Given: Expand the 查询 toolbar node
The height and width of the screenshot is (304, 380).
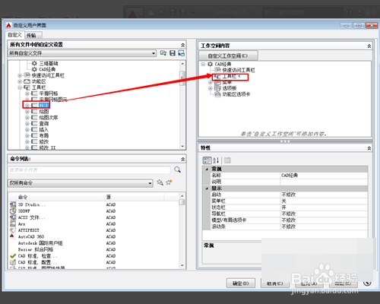Looking at the screenshot, I should (x=27, y=124).
